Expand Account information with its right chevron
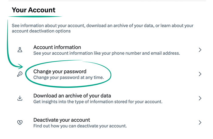213x139 pixels. [200, 50]
